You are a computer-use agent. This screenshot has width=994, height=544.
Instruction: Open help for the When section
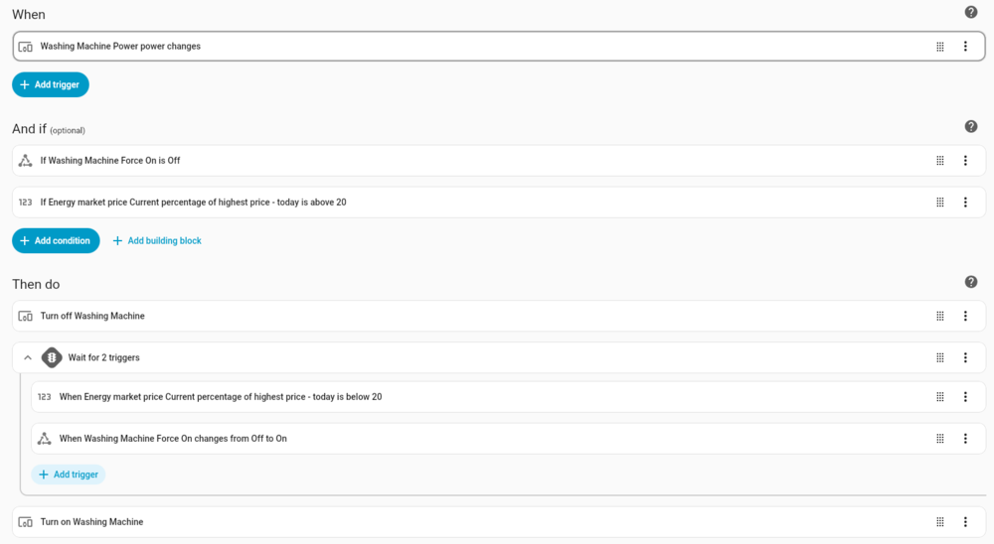tap(971, 12)
